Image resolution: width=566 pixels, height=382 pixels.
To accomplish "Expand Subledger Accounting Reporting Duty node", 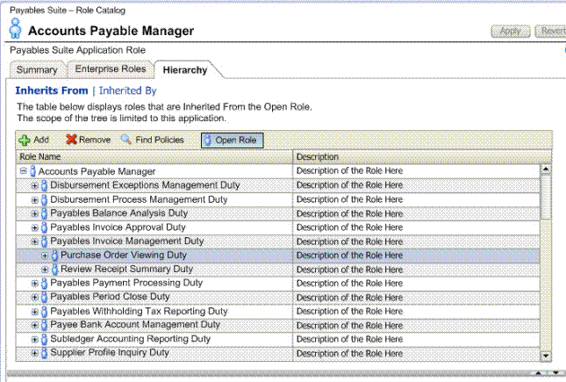I will (x=34, y=339).
